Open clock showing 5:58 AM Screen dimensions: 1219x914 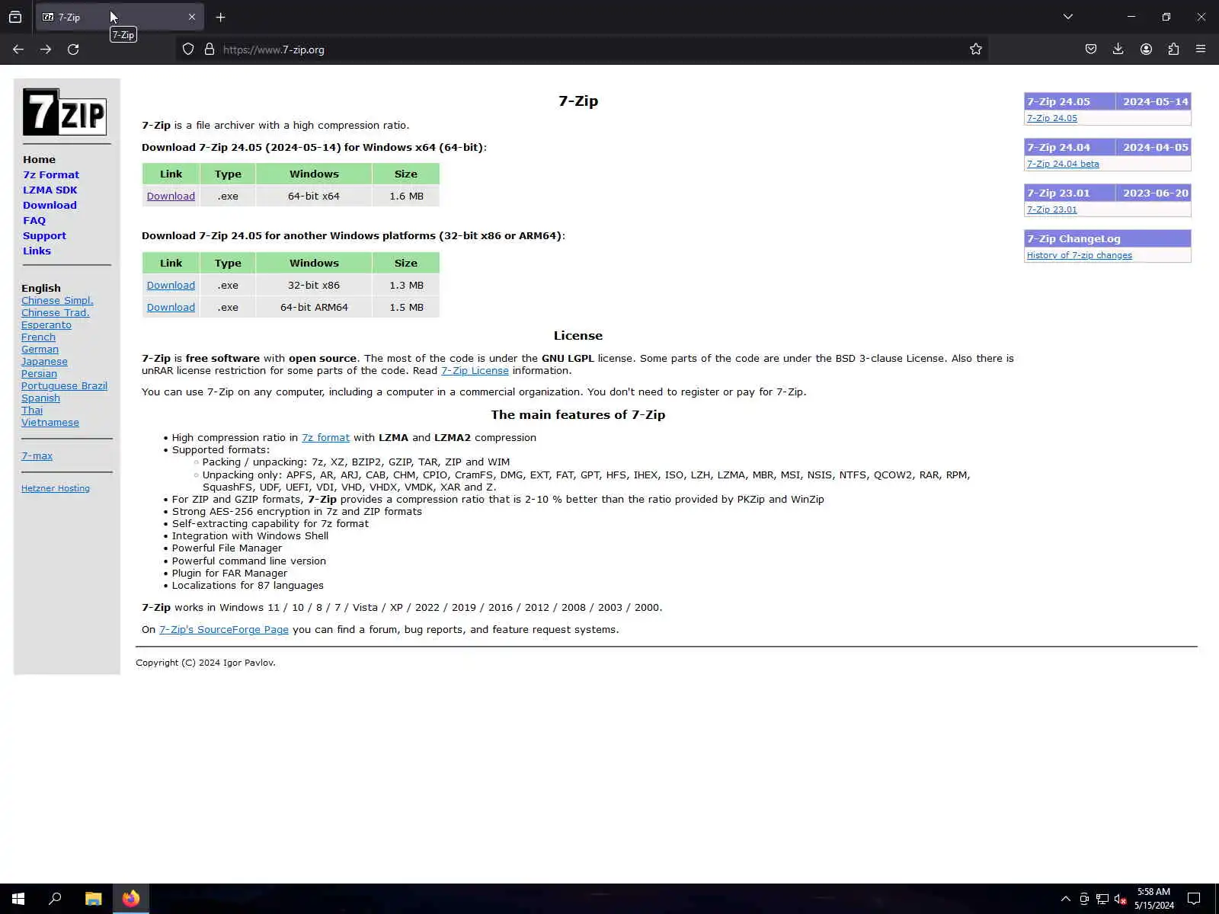(1153, 899)
